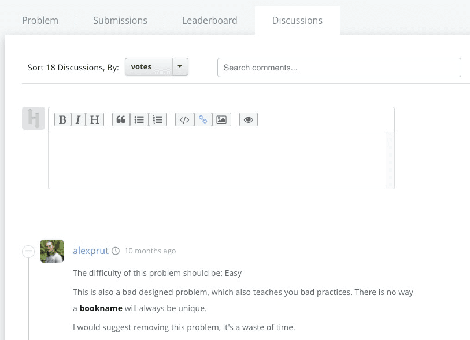470x340 pixels.
Task: Insert a hyperlink with the chain icon
Action: click(203, 119)
